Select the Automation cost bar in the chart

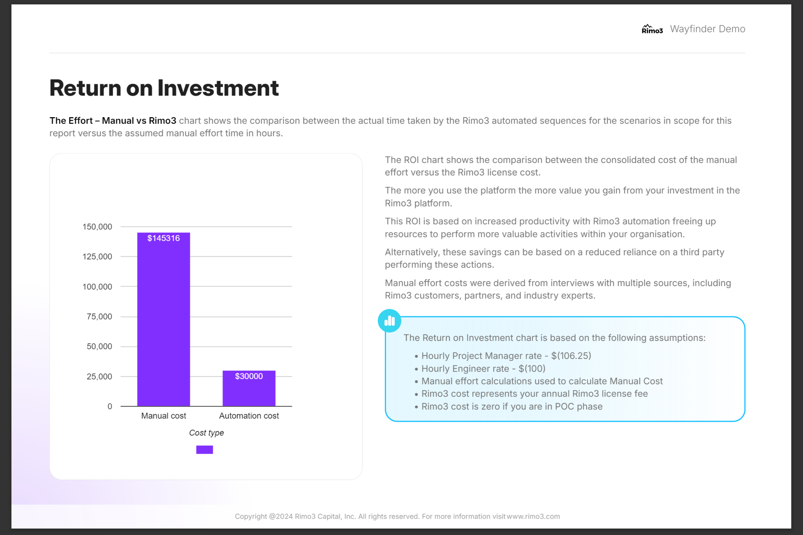[249, 392]
